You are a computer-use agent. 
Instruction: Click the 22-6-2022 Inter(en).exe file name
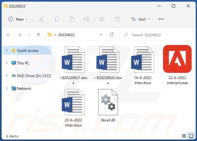[x=177, y=80]
